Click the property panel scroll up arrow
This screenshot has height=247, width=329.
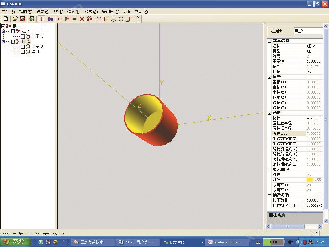[x=326, y=26]
